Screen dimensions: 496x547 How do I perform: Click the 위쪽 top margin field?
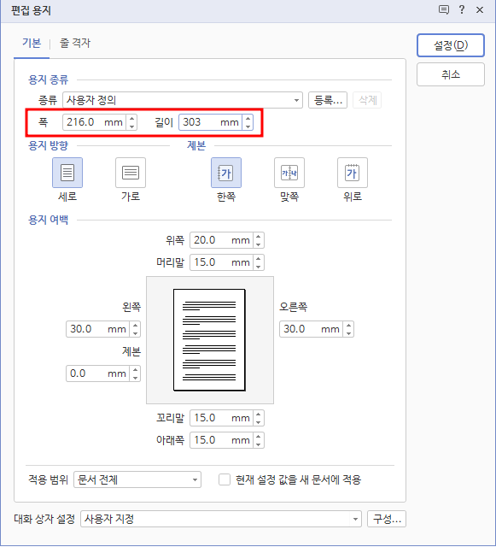221,240
